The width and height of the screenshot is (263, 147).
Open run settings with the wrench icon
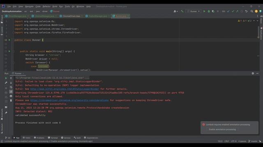tap(6, 82)
